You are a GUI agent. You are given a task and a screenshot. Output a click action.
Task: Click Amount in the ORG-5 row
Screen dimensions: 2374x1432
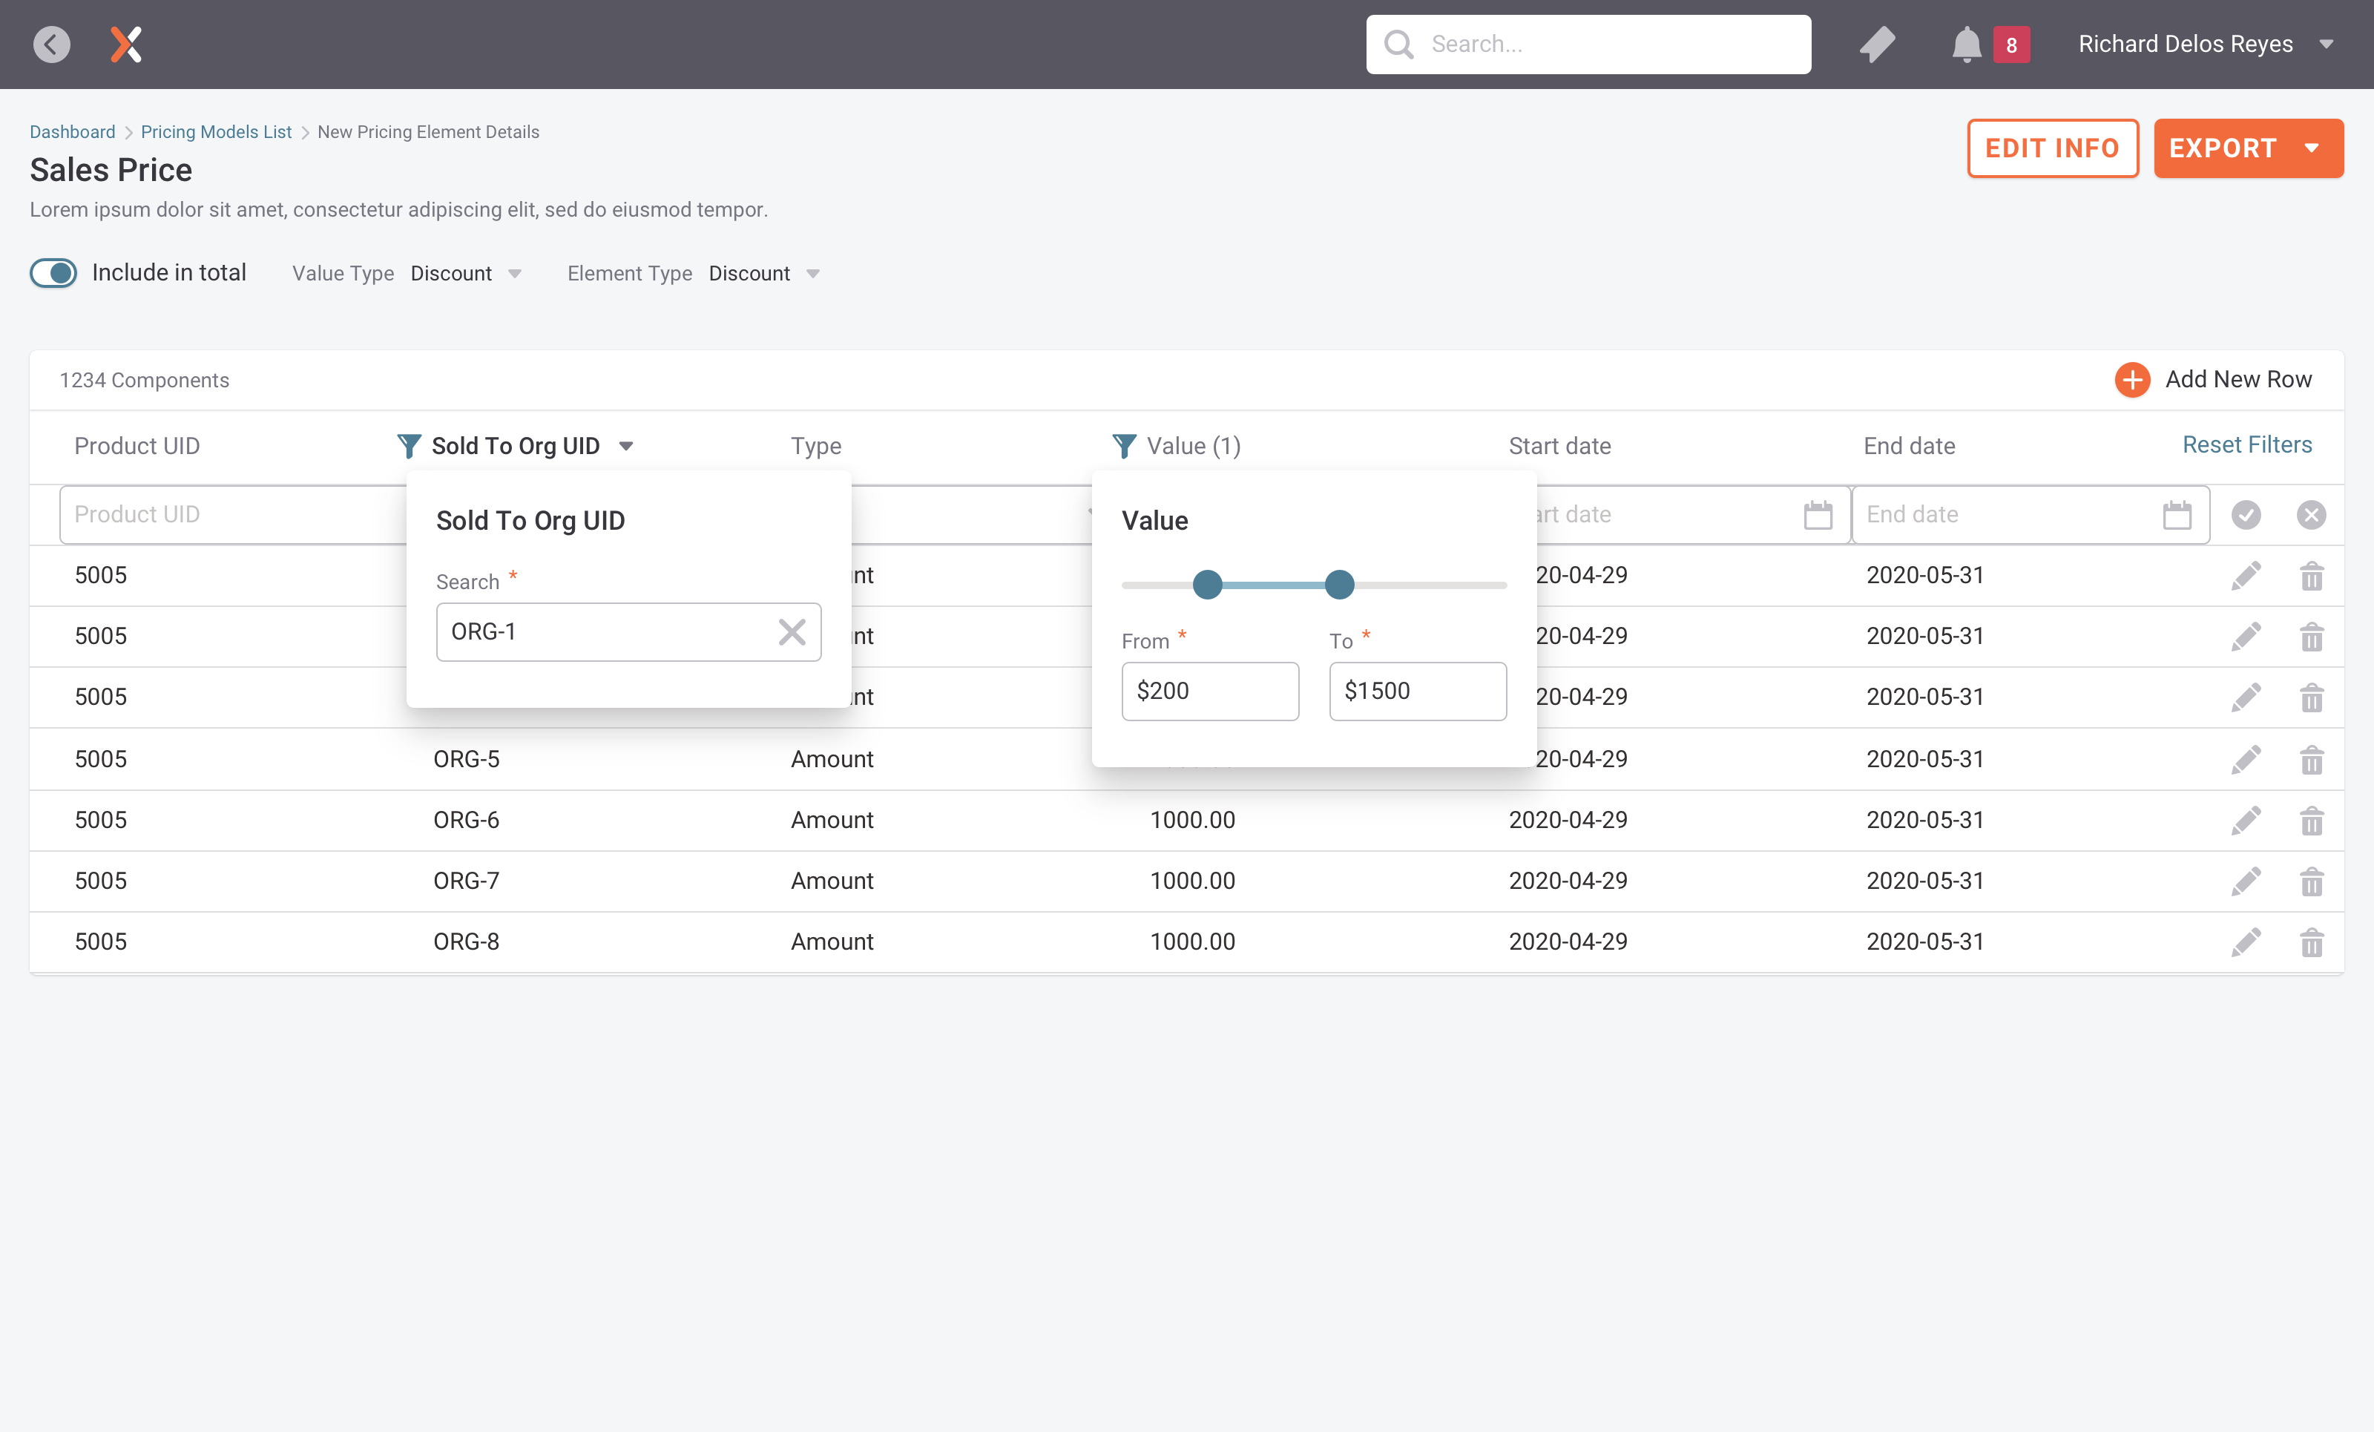[832, 759]
